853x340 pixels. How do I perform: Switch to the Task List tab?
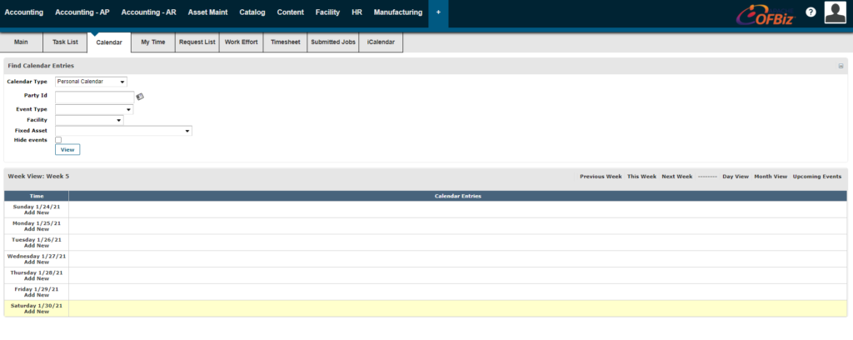(66, 42)
